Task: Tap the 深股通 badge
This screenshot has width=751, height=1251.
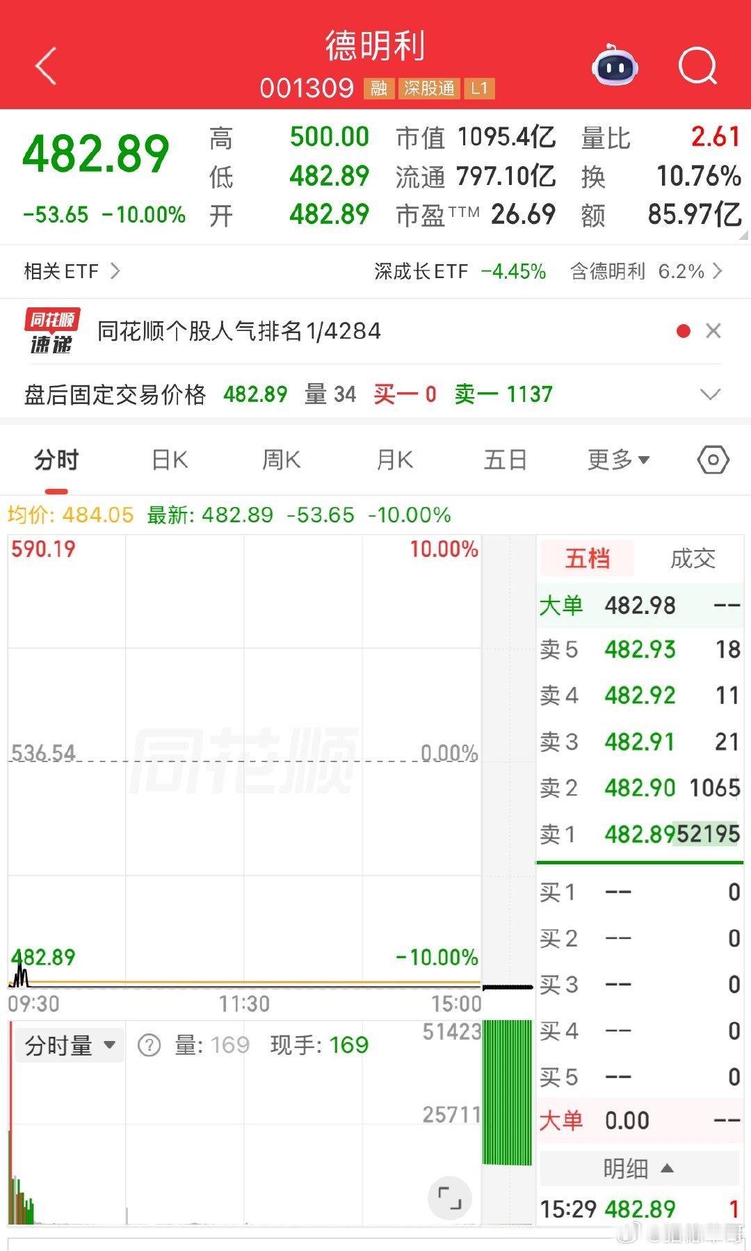Action: [x=429, y=88]
